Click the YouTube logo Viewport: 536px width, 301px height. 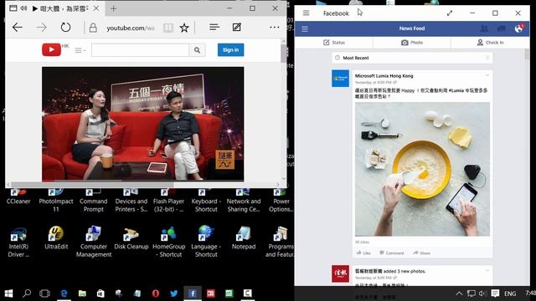coord(52,50)
